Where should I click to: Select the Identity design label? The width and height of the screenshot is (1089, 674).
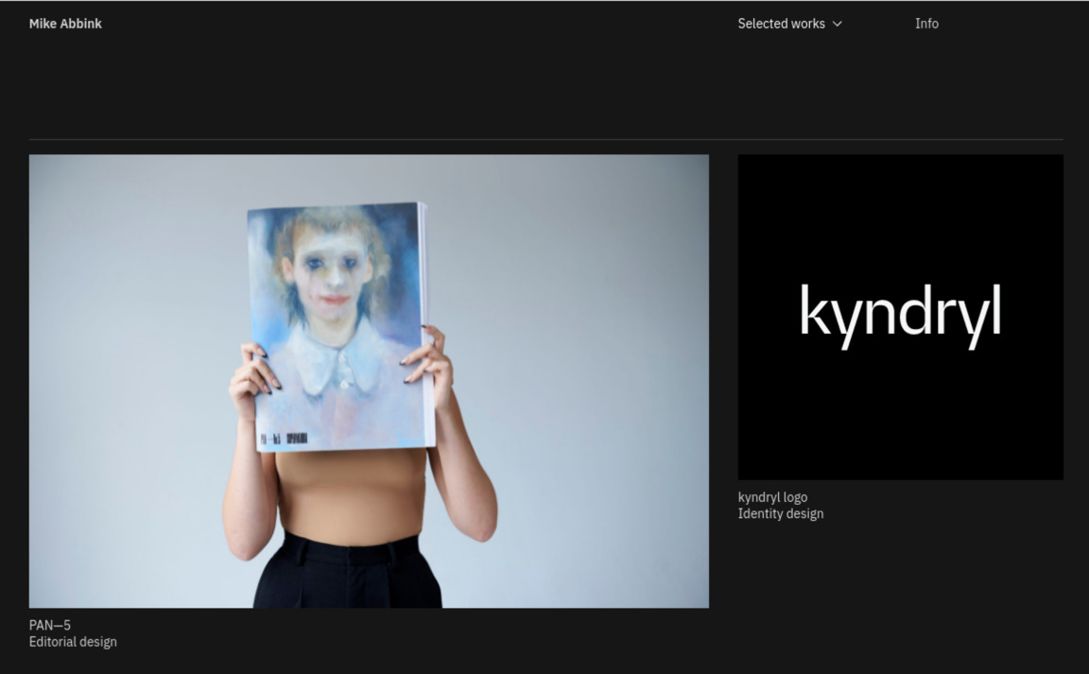(x=780, y=514)
